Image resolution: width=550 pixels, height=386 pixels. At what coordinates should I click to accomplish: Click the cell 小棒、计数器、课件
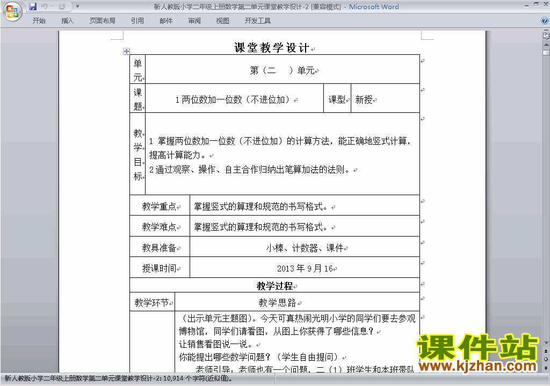point(305,248)
